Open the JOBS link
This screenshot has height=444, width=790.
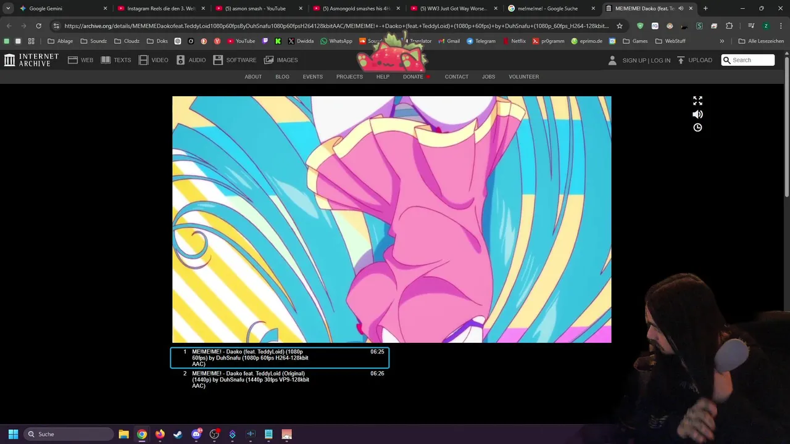pos(488,76)
